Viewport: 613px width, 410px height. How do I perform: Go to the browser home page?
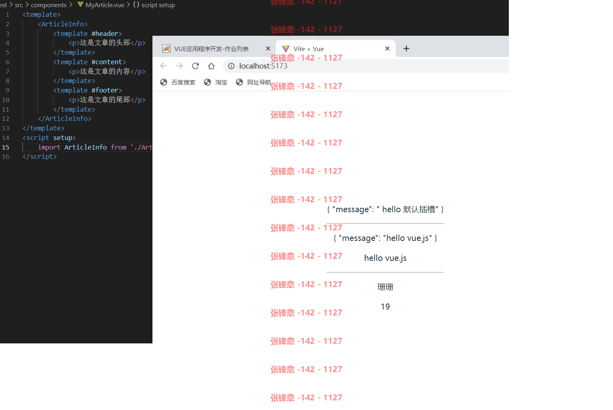[x=212, y=66]
